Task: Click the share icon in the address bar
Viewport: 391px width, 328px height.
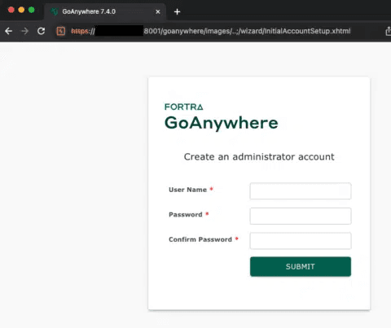Action: coord(389,31)
